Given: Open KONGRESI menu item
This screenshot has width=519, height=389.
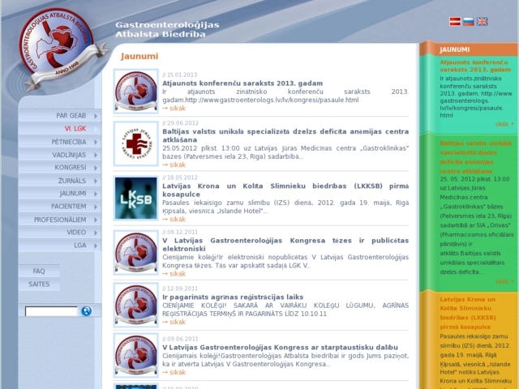Looking at the screenshot, I should (60, 168).
